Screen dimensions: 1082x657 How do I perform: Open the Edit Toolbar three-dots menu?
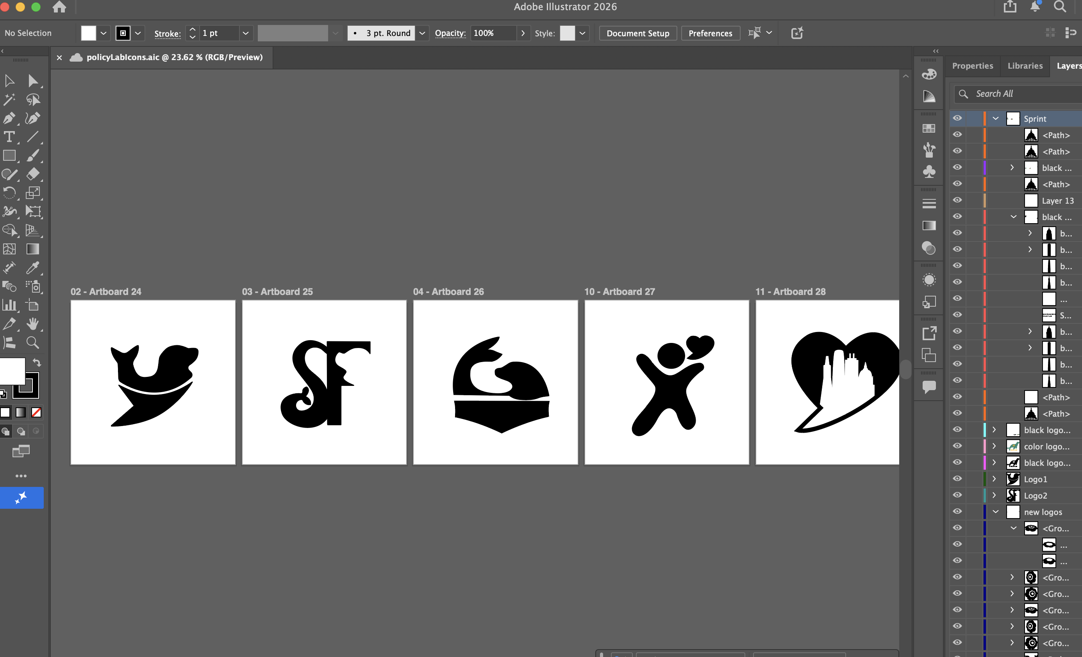(x=21, y=476)
